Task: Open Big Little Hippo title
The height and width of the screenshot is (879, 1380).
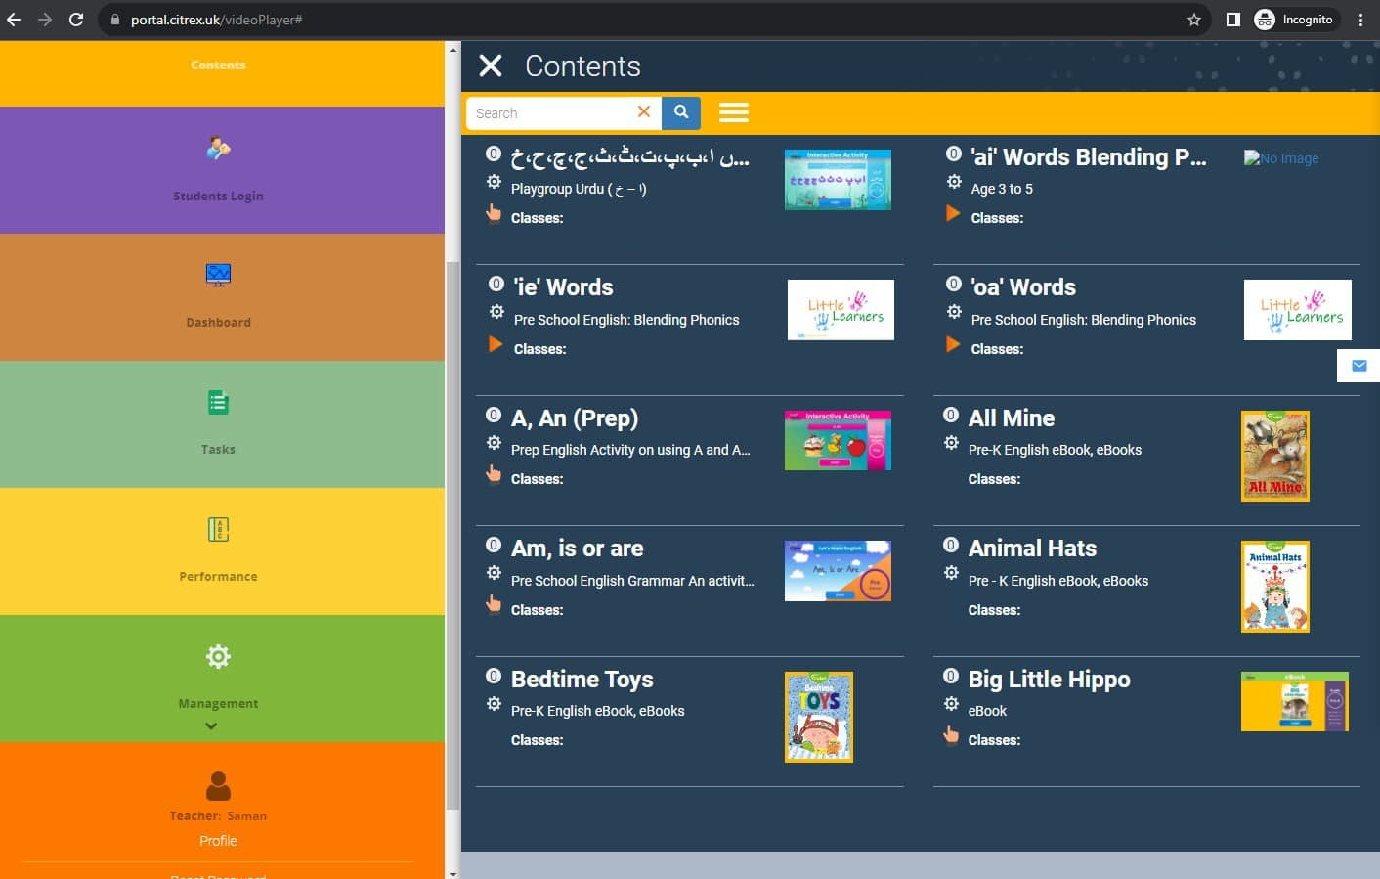Action: coord(1049,680)
